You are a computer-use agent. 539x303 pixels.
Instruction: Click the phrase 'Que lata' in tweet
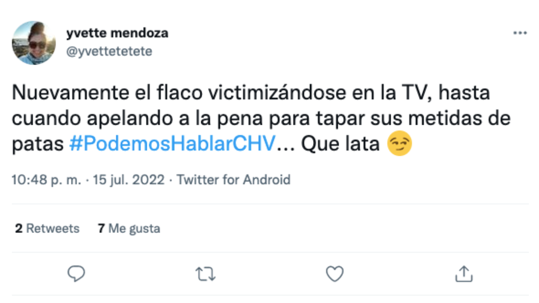click(x=341, y=145)
